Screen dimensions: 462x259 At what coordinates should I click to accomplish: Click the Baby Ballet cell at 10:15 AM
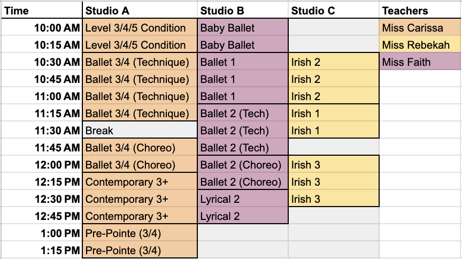coord(243,45)
